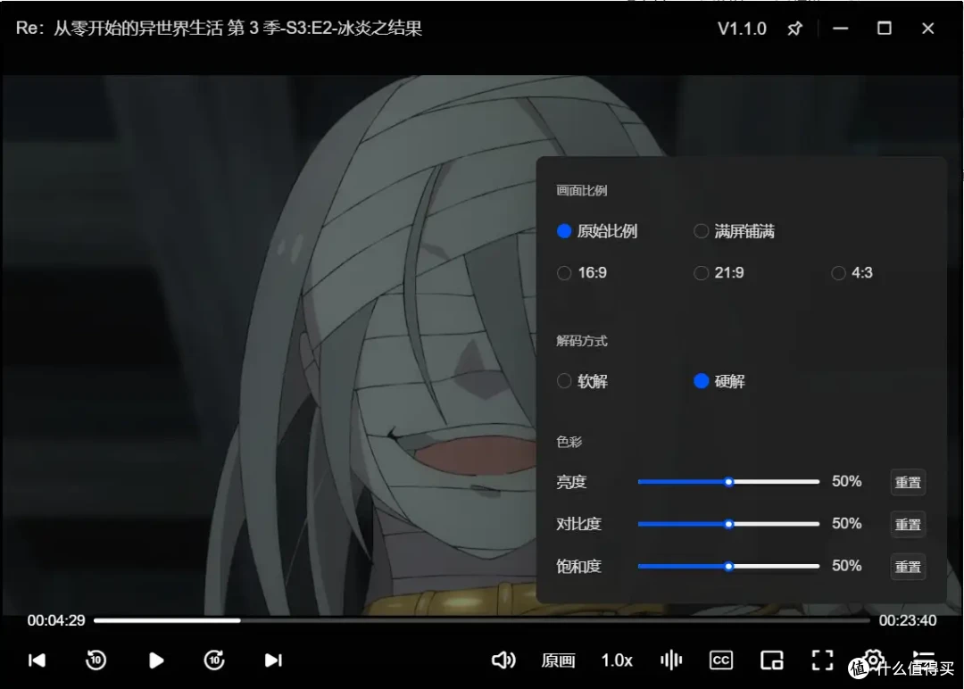This screenshot has width=964, height=689.
Task: Rewind 10 seconds
Action: coord(96,660)
